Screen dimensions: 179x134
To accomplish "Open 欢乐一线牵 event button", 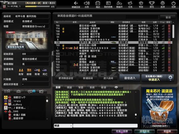I will click(122, 131).
